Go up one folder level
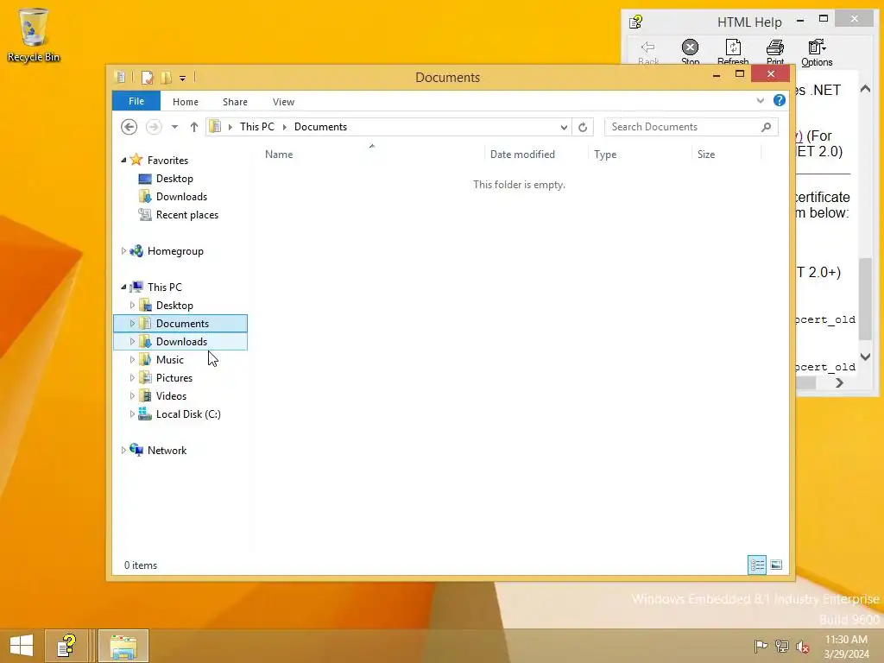The height and width of the screenshot is (663, 884). coord(194,127)
